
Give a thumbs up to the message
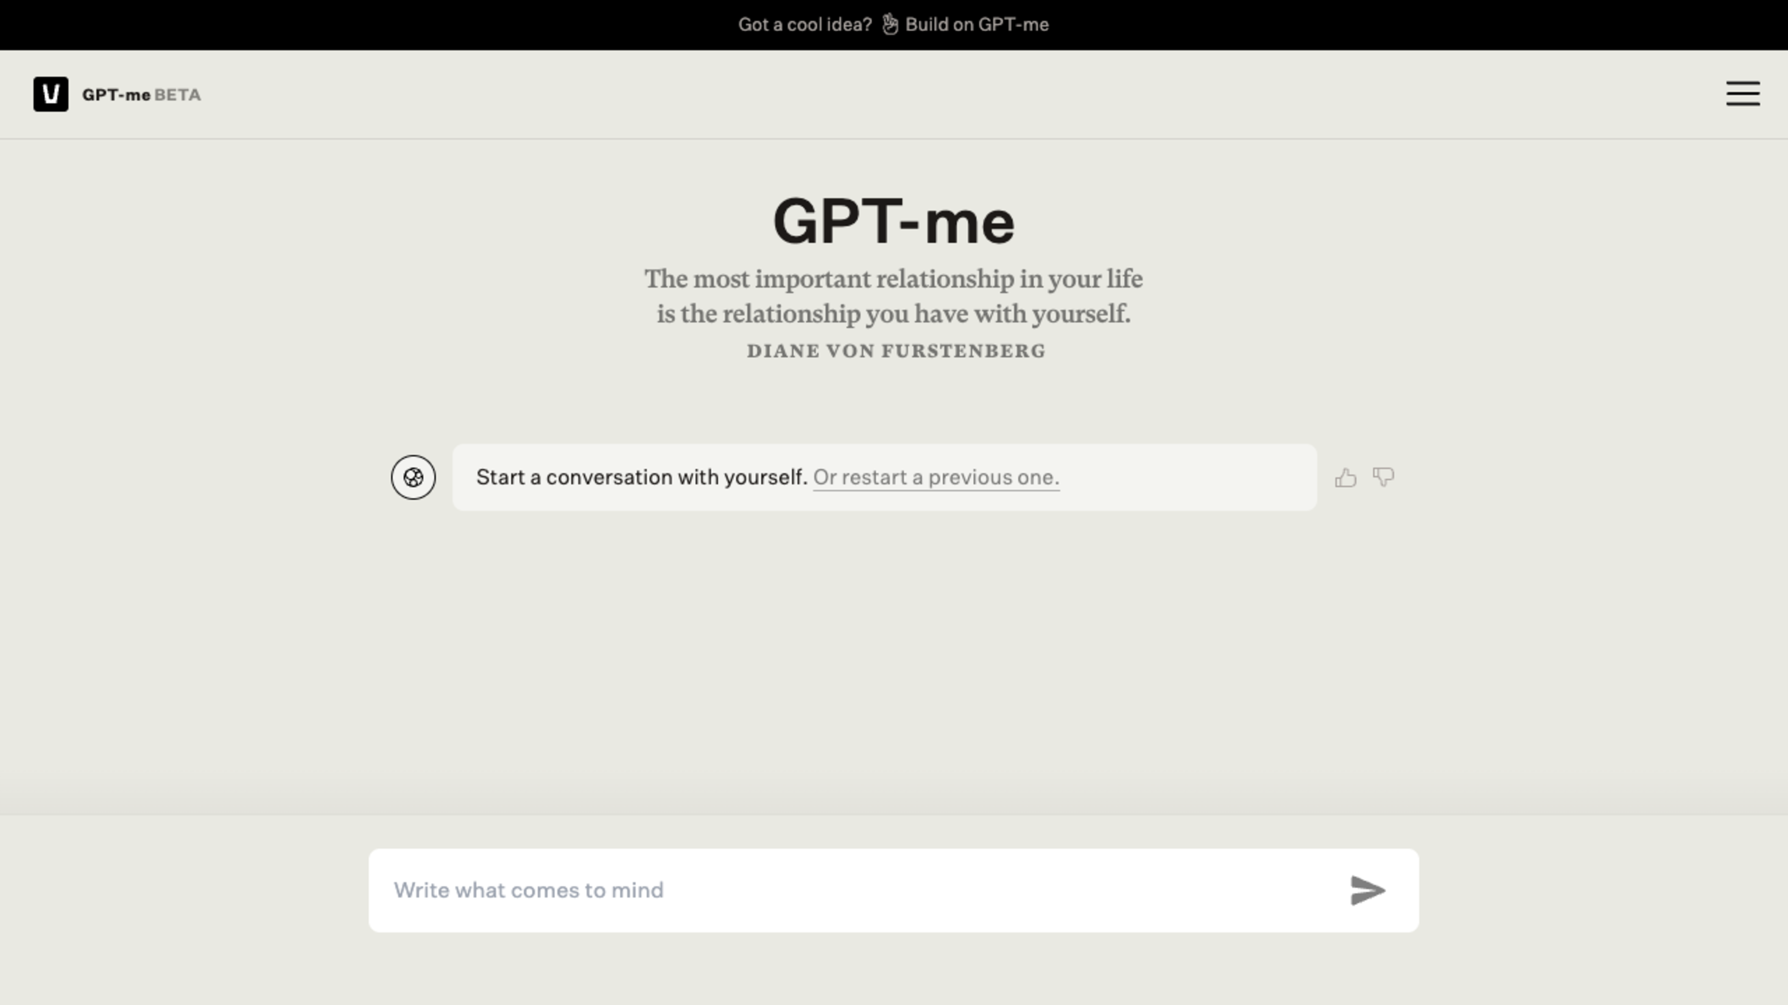pyautogui.click(x=1345, y=477)
